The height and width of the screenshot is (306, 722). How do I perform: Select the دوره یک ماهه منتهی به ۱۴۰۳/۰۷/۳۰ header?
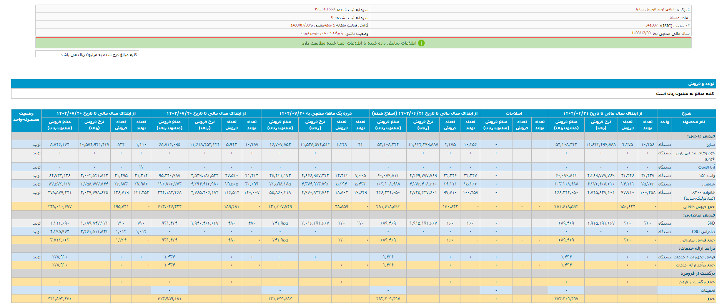click(315, 113)
